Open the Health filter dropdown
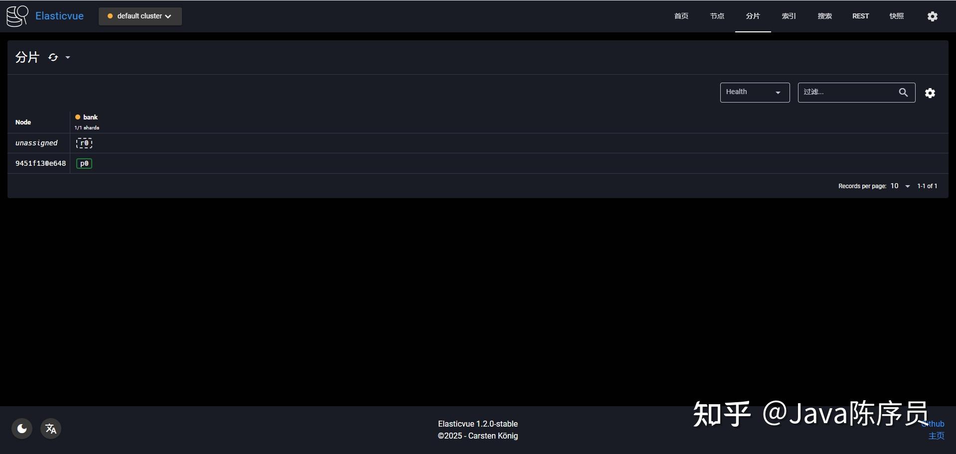Screen dimensions: 956x454 [754, 92]
